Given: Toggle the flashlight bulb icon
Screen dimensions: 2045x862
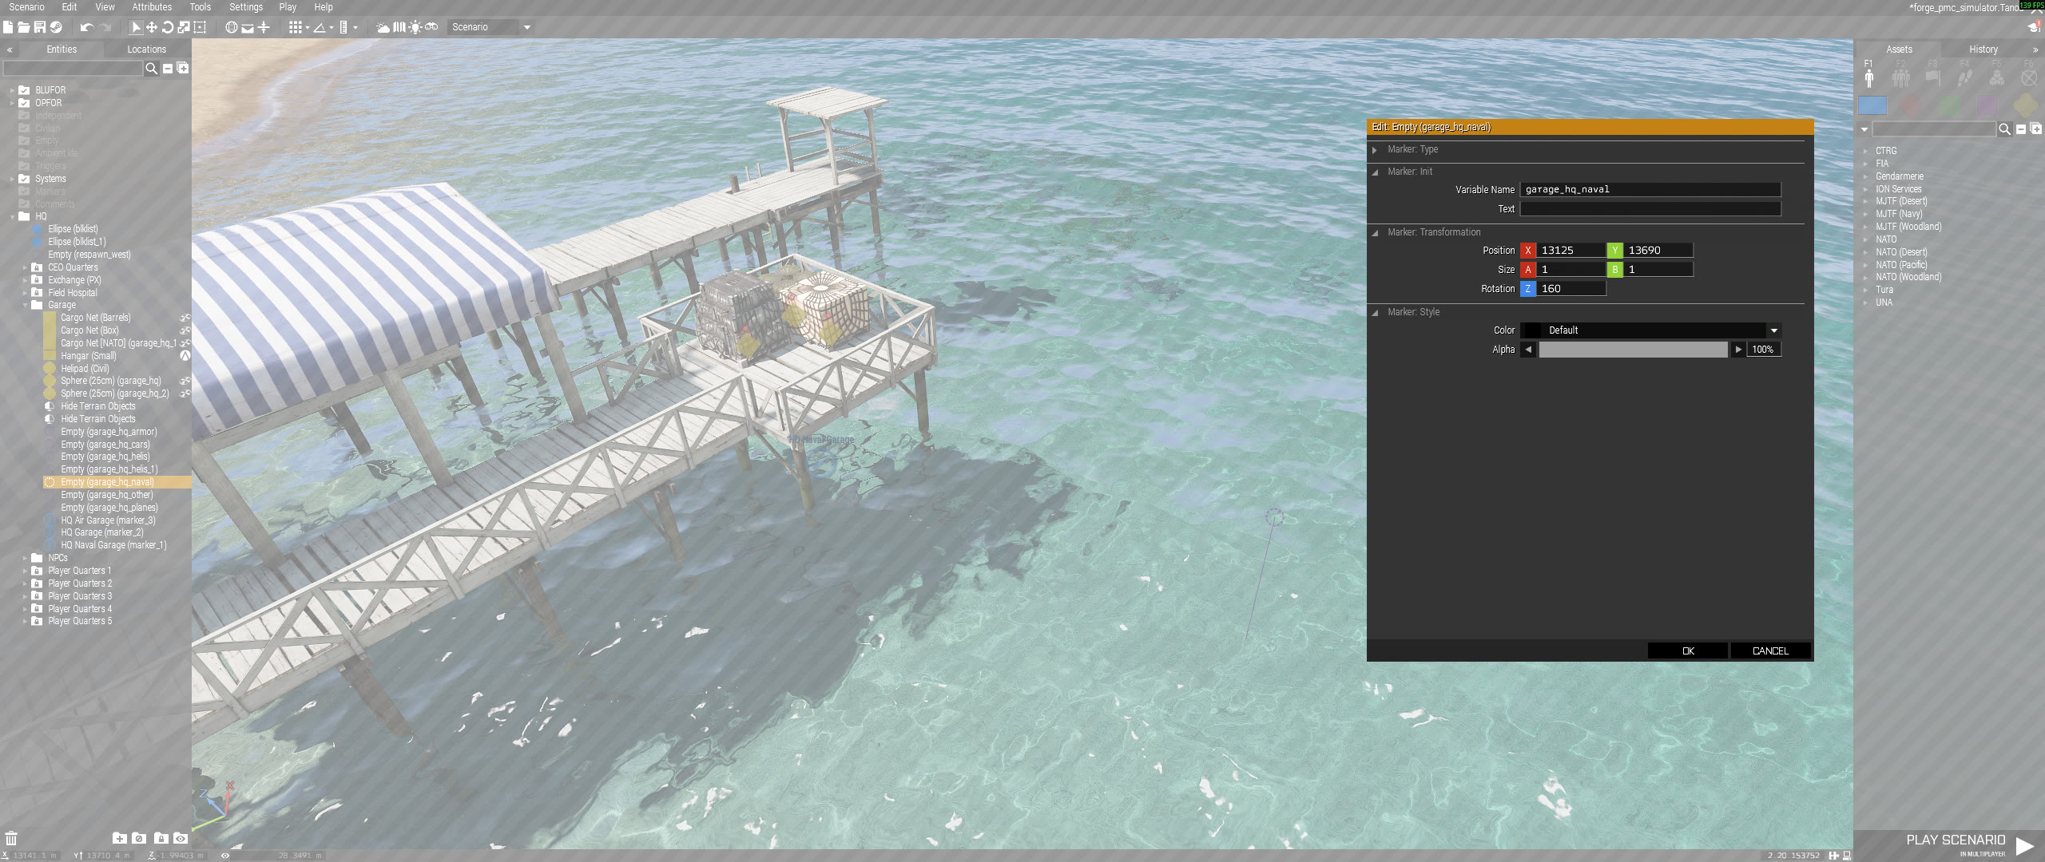Looking at the screenshot, I should point(415,27).
